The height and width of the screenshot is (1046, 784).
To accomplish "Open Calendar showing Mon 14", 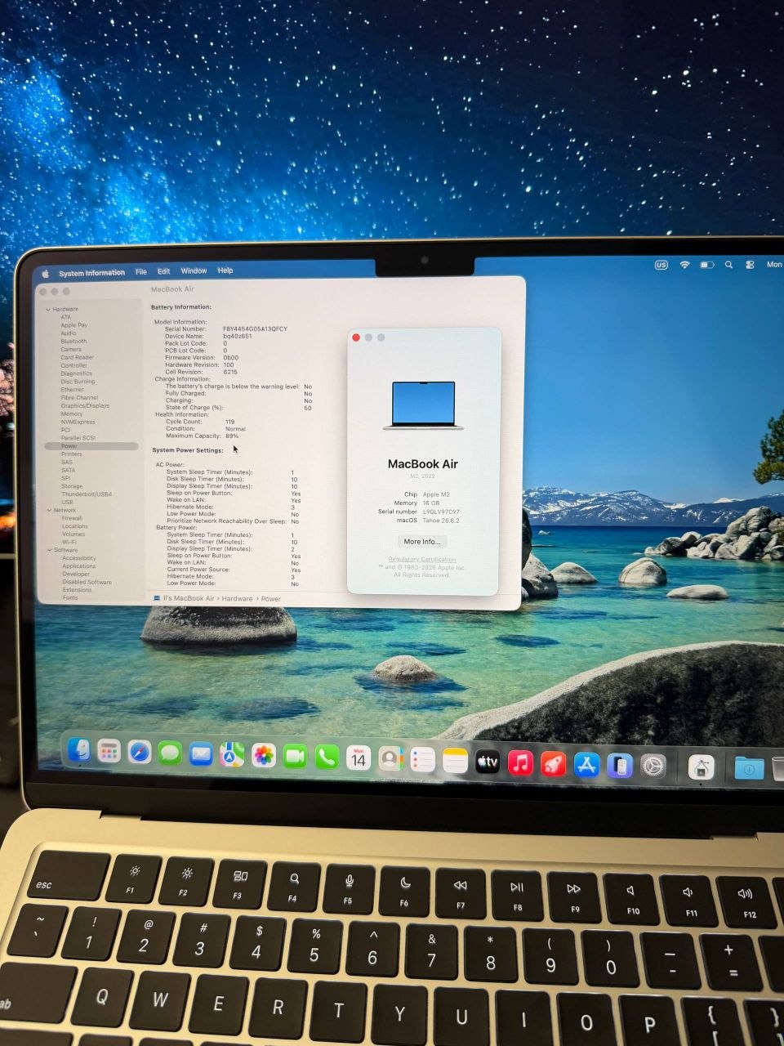I will click(x=359, y=758).
